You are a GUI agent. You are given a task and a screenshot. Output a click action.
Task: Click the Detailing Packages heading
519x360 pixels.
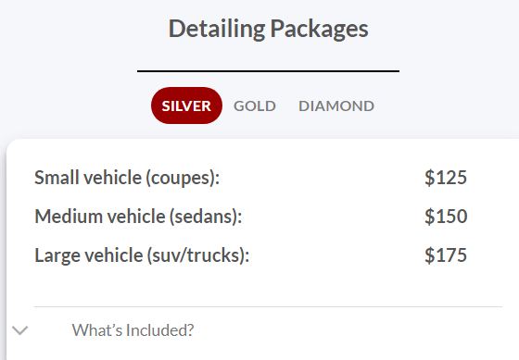point(268,29)
